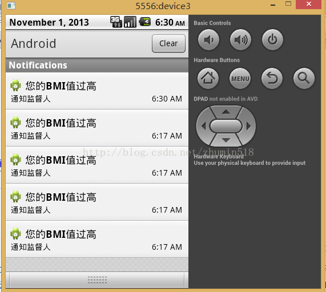Tap the signal strength bars icon
Viewport: 326px width, 292px height.
pos(130,22)
